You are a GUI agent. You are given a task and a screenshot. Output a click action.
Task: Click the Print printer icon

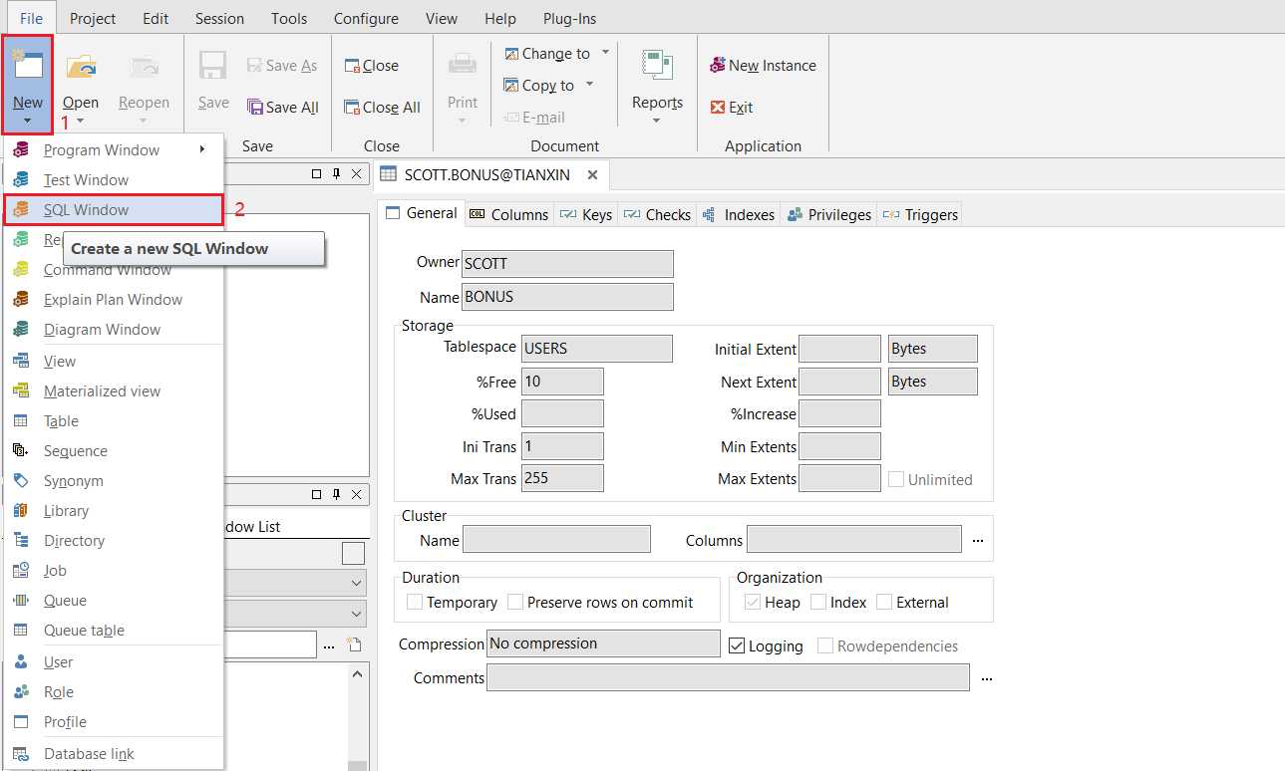[x=463, y=66]
